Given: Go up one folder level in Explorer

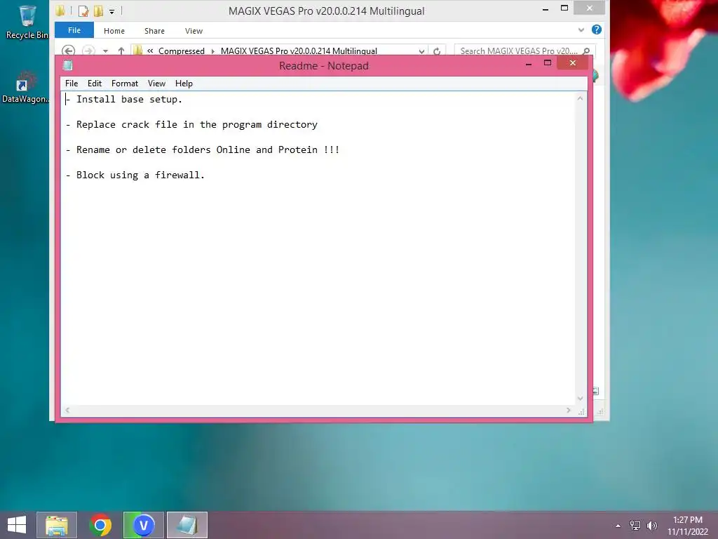Looking at the screenshot, I should (121, 51).
